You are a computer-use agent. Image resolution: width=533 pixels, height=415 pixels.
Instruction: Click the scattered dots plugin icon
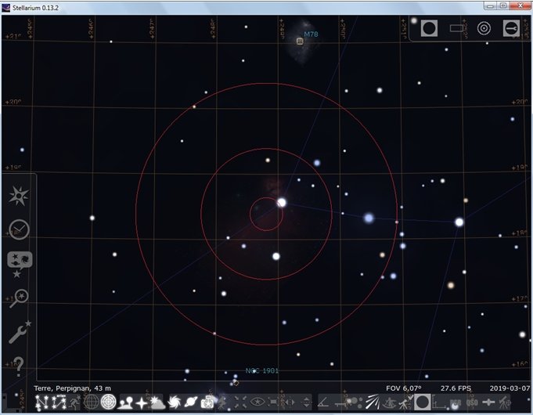point(355,402)
